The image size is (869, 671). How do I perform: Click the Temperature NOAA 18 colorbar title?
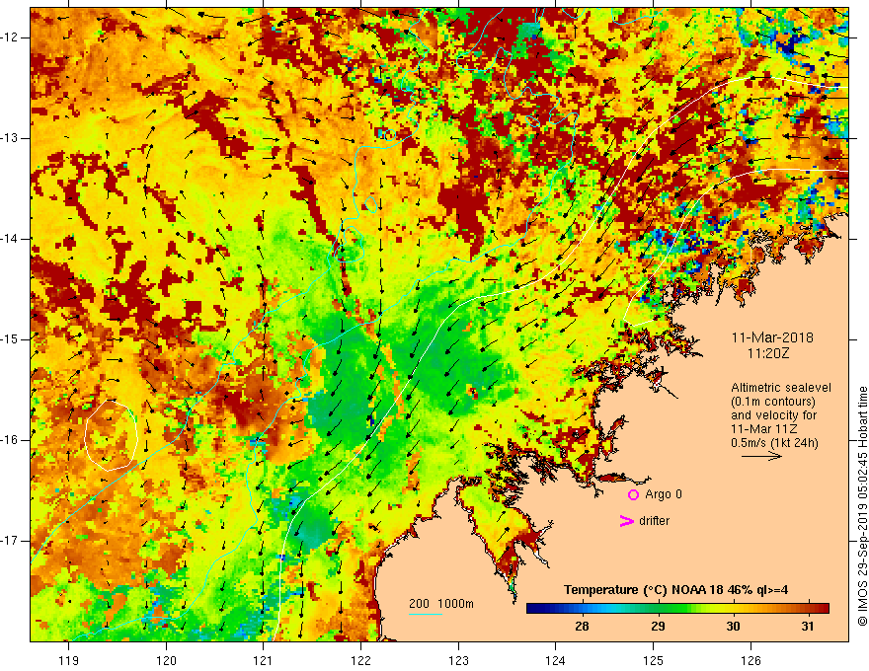pos(675,590)
